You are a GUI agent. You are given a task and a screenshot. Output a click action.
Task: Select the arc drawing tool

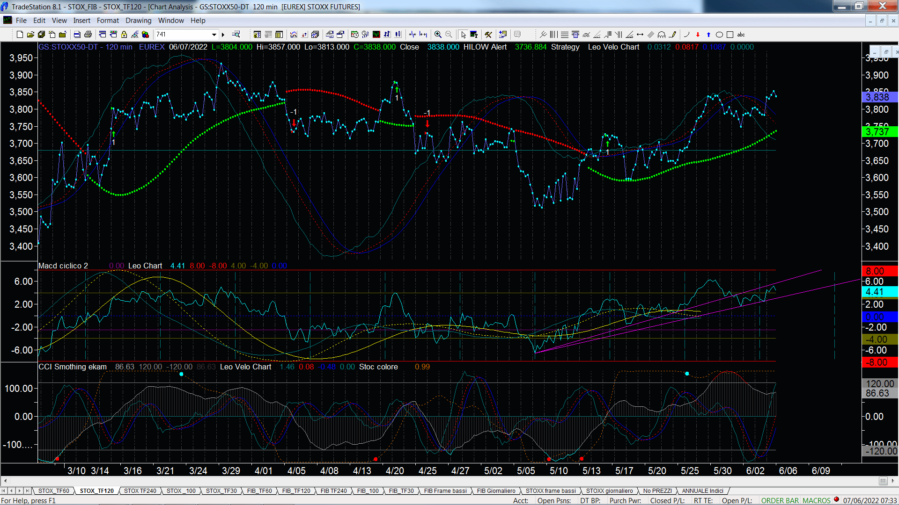pyautogui.click(x=687, y=35)
